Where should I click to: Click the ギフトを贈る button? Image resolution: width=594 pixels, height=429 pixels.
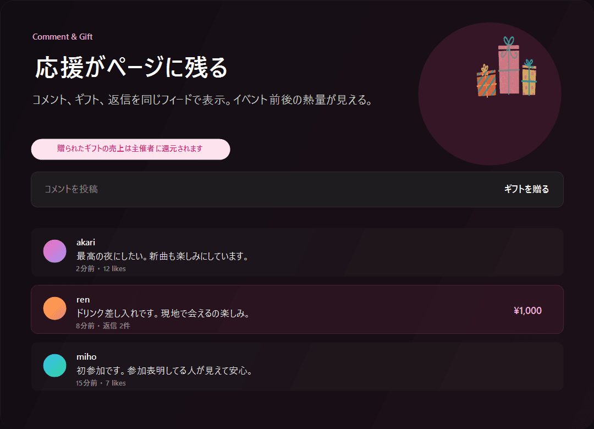tap(526, 189)
